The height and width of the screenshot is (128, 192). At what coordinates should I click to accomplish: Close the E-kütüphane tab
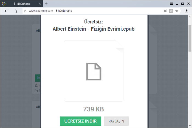coord(40,4)
